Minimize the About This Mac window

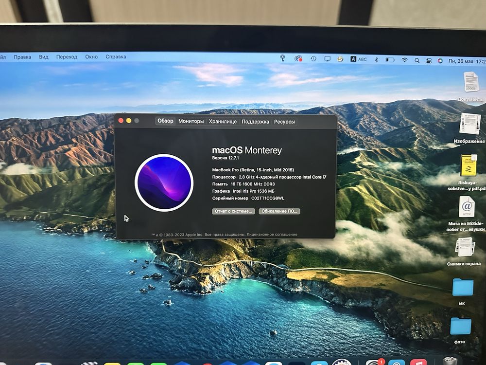129,120
